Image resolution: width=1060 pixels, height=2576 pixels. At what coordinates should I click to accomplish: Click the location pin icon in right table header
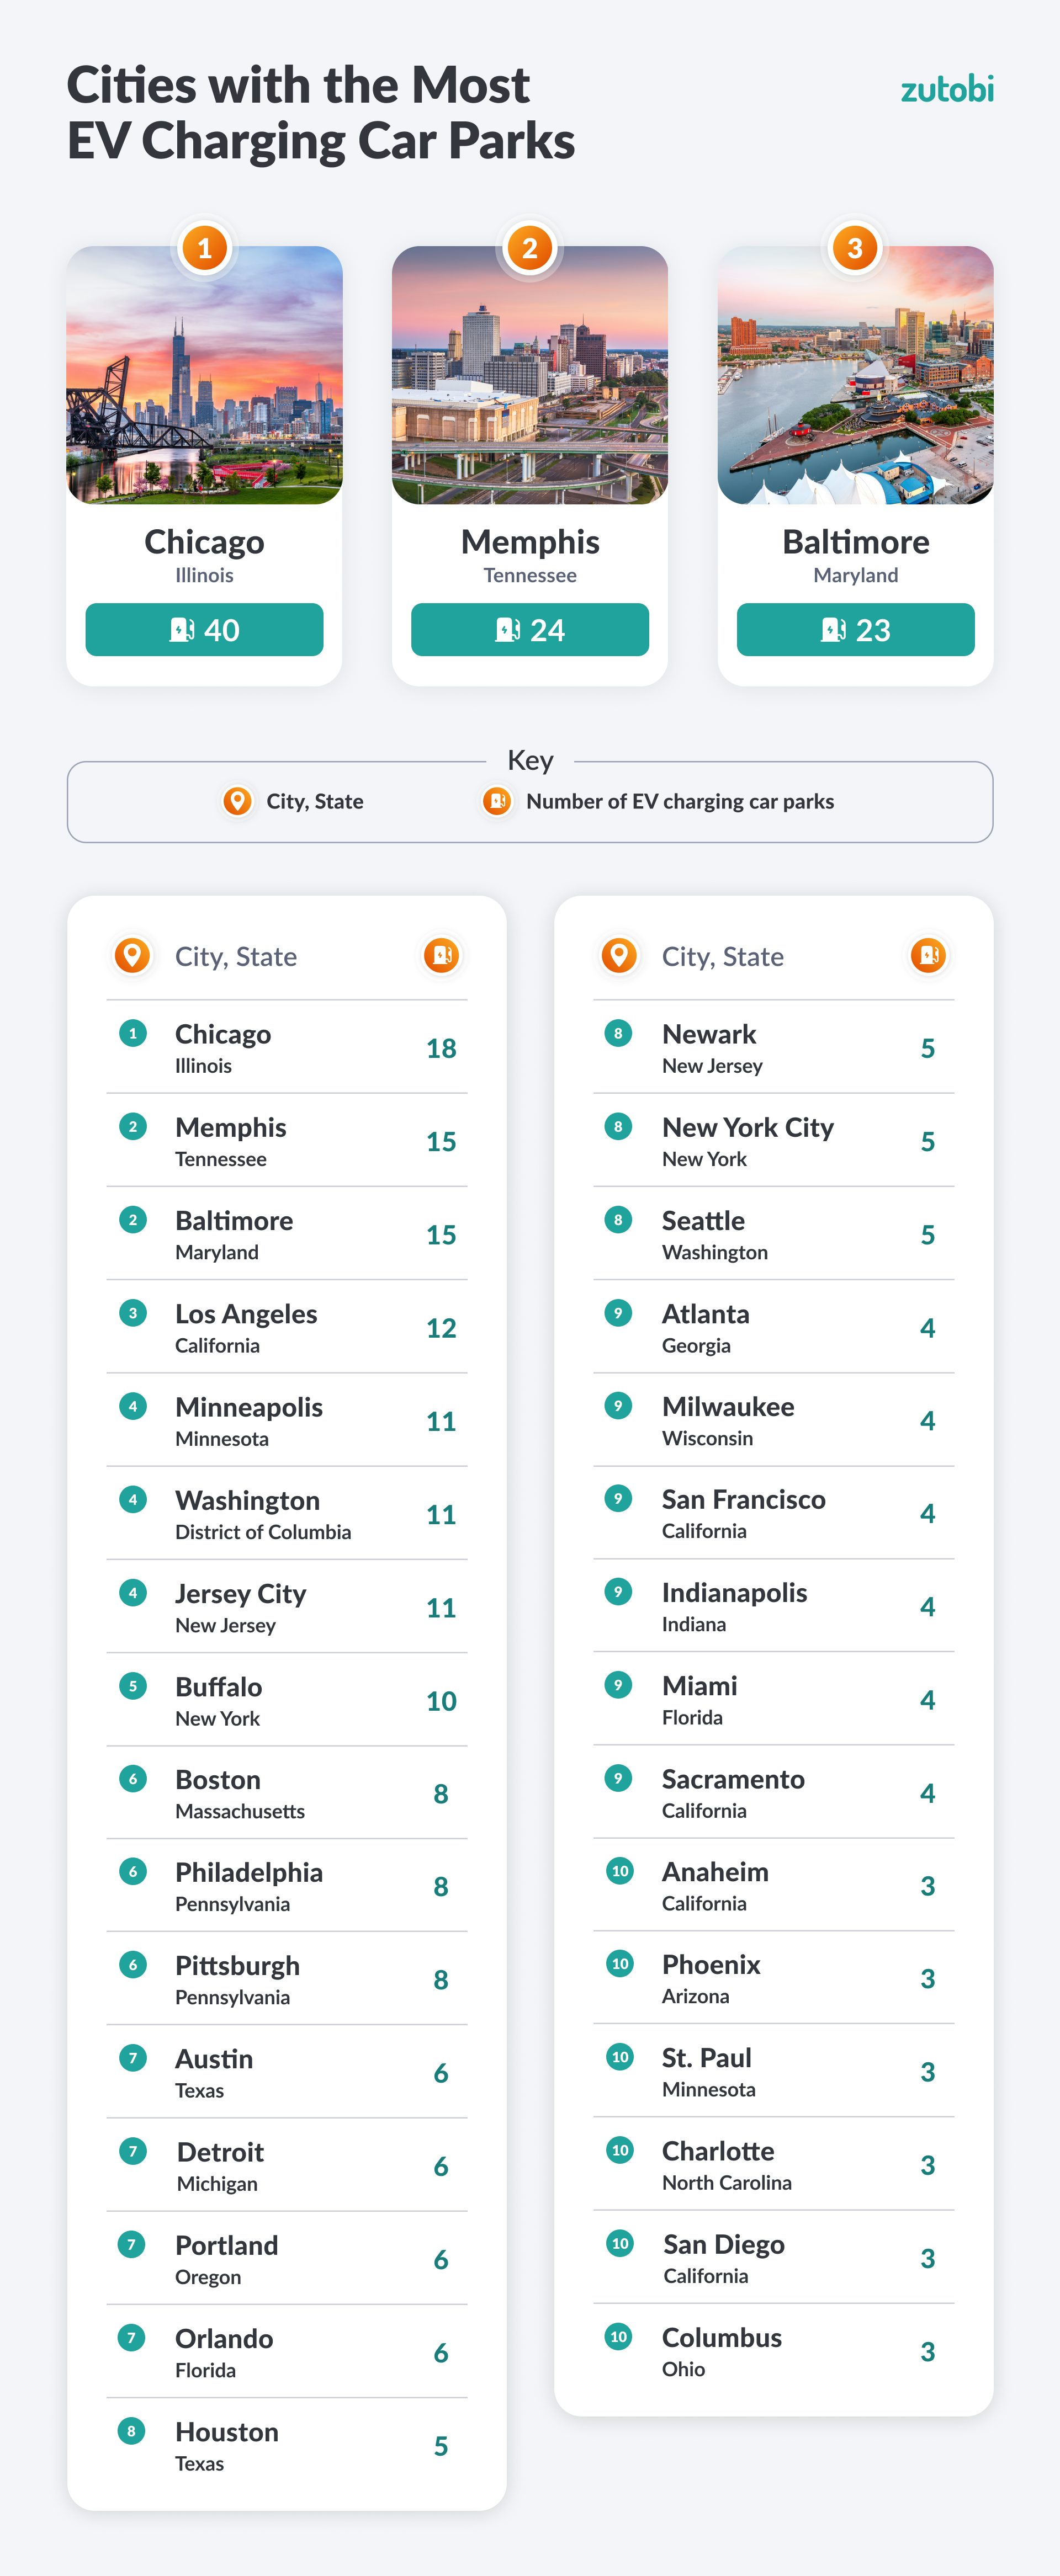coord(619,955)
